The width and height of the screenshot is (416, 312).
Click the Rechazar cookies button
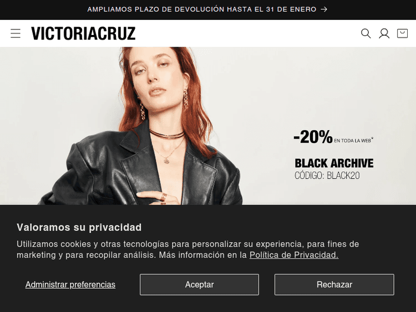(x=334, y=284)
